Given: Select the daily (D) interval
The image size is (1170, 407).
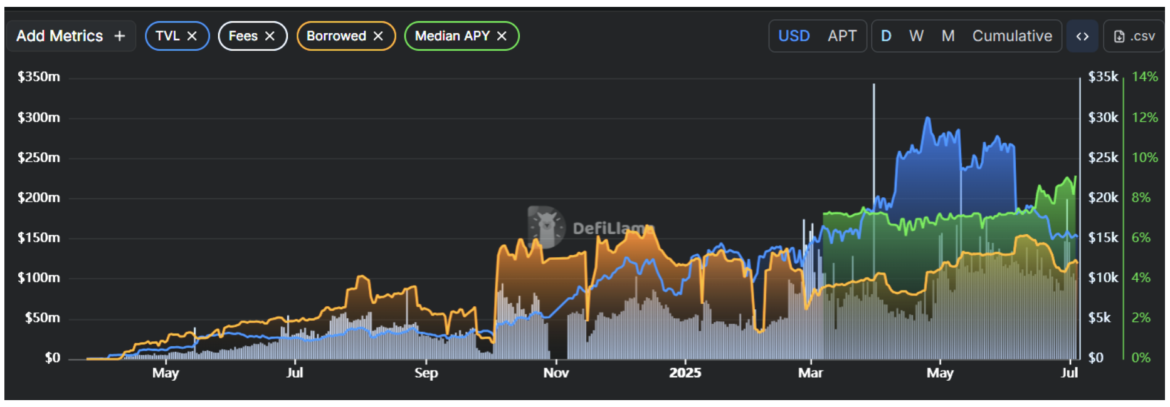Looking at the screenshot, I should pos(886,36).
